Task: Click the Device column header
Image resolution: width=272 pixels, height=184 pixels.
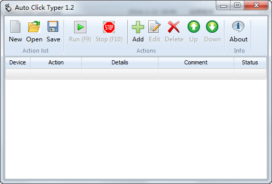Action: pyautogui.click(x=17, y=62)
